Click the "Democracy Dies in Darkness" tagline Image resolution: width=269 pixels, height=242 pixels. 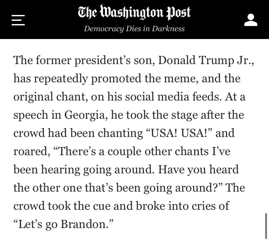pyautogui.click(x=134, y=29)
